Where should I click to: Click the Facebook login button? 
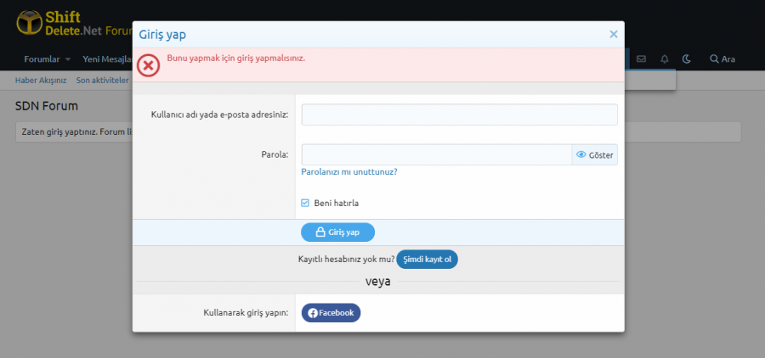[331, 313]
